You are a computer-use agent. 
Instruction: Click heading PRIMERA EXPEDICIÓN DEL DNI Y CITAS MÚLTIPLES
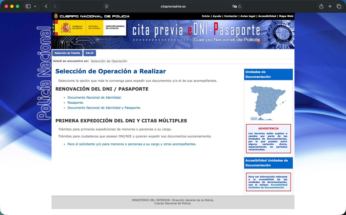121,121
